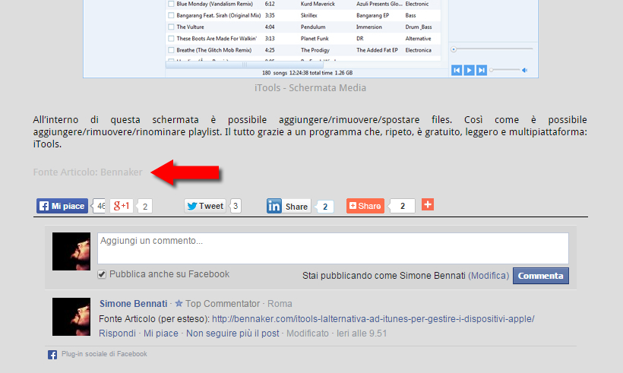This screenshot has height=373, width=623.
Task: Click the song list horizontal scrollbar
Action: 245,65
